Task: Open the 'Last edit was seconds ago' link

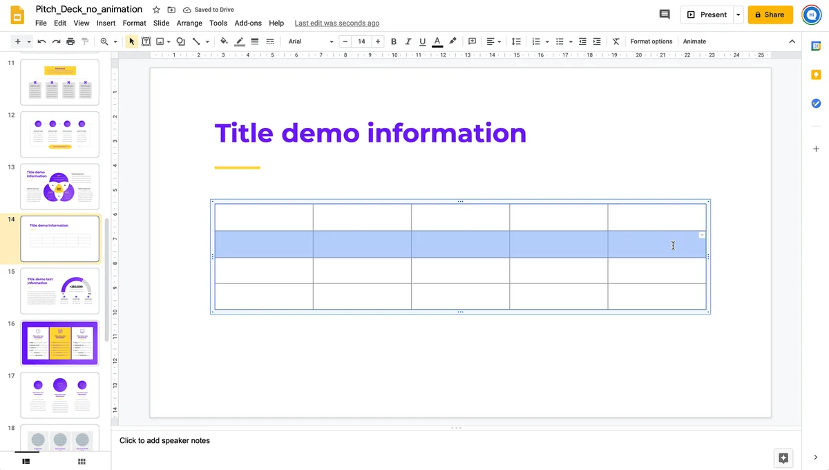Action: coord(336,23)
